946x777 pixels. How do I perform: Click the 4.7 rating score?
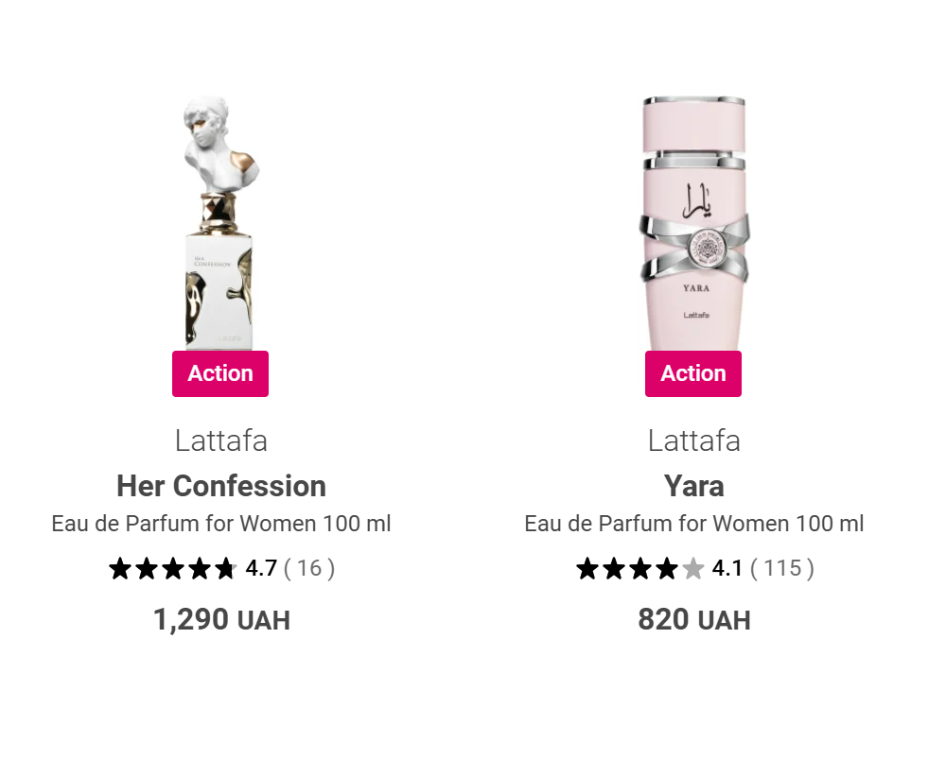(261, 568)
